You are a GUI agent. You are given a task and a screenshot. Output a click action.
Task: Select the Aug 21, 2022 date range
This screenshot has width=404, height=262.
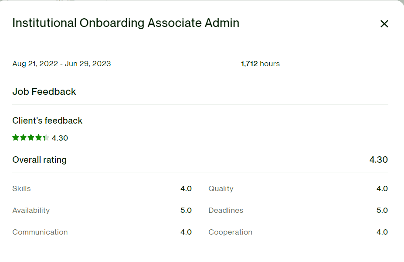[61, 64]
